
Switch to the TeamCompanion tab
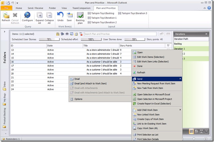click(x=81, y=8)
